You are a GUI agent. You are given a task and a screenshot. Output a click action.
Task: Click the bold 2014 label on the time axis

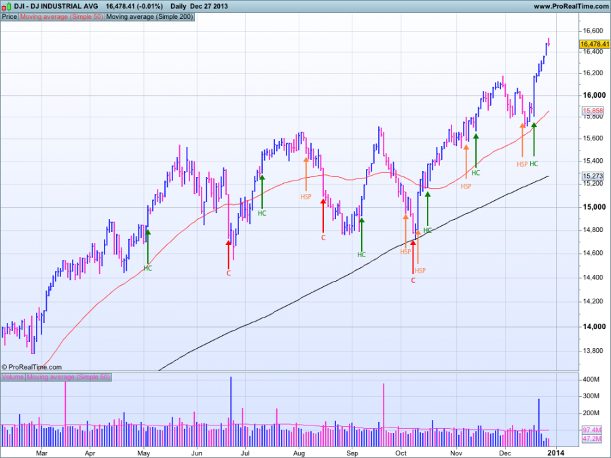555,453
